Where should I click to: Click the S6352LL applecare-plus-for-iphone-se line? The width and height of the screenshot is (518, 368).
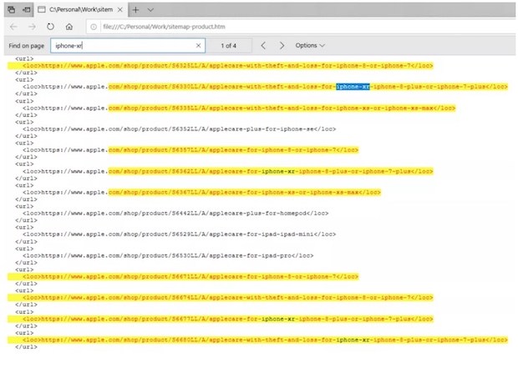pyautogui.click(x=179, y=129)
